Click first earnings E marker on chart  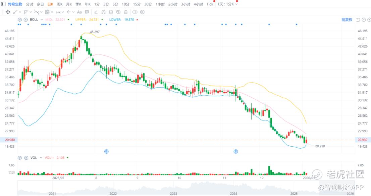click(106, 151)
